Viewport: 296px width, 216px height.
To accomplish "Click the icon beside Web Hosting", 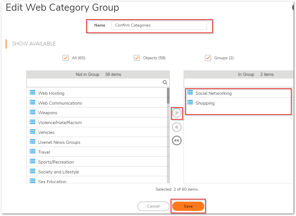I will [x=32, y=93].
